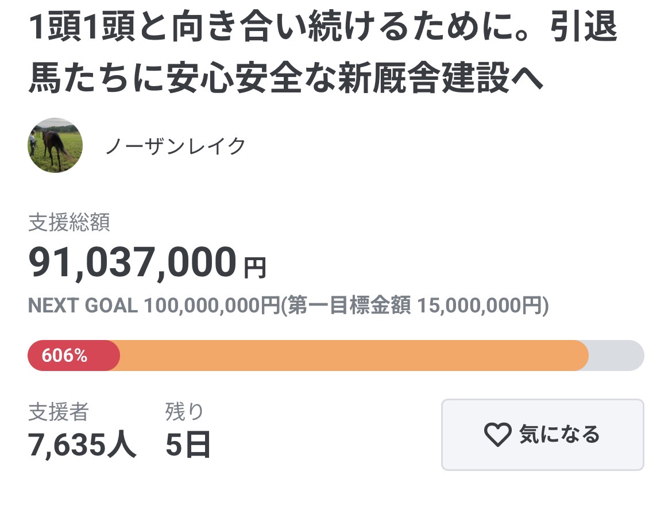Click the 支援者 label
The width and height of the screenshot is (672, 510).
59,412
